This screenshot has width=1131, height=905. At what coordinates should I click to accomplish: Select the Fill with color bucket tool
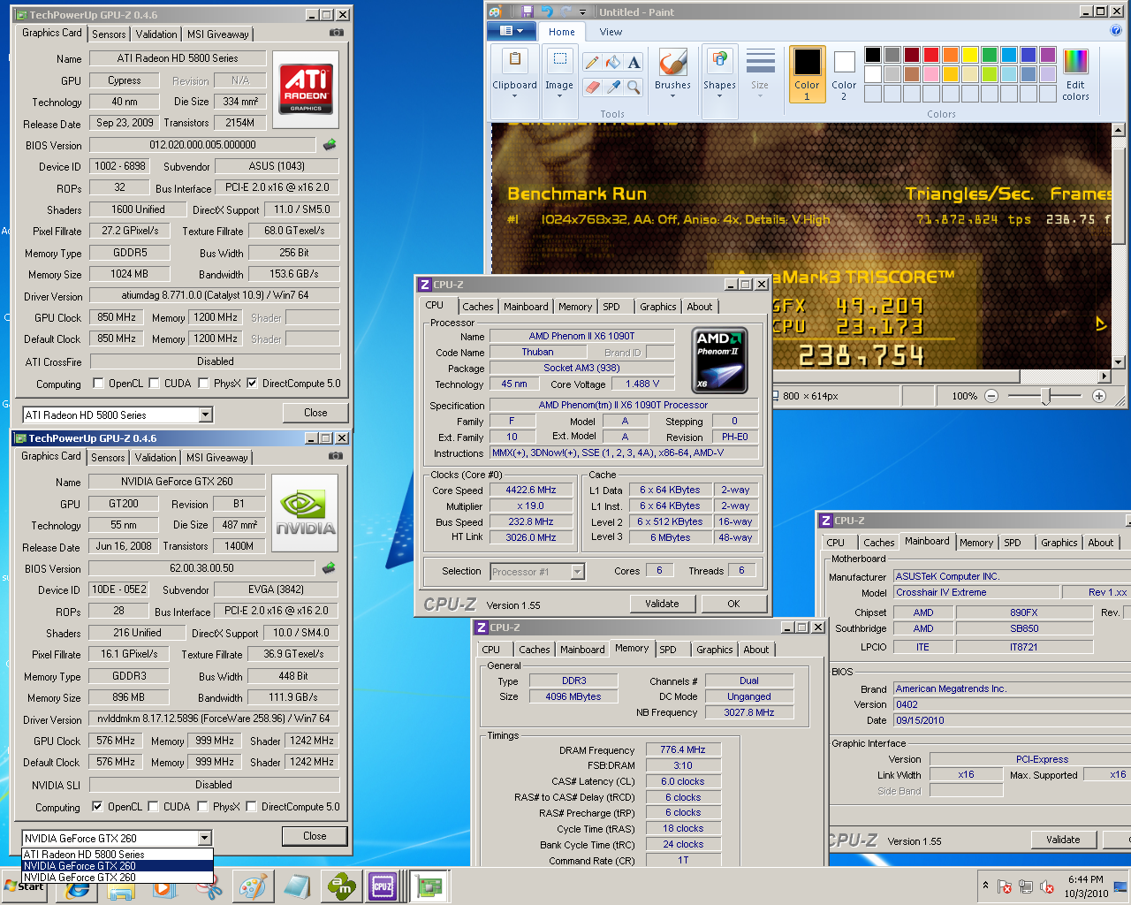point(612,63)
